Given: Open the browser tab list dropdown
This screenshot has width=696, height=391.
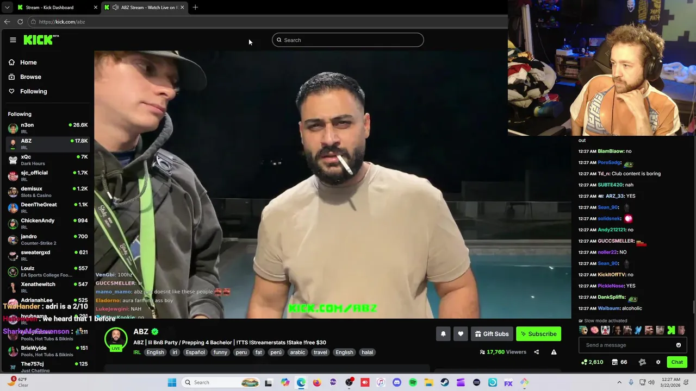Looking at the screenshot, I should click(7, 8).
